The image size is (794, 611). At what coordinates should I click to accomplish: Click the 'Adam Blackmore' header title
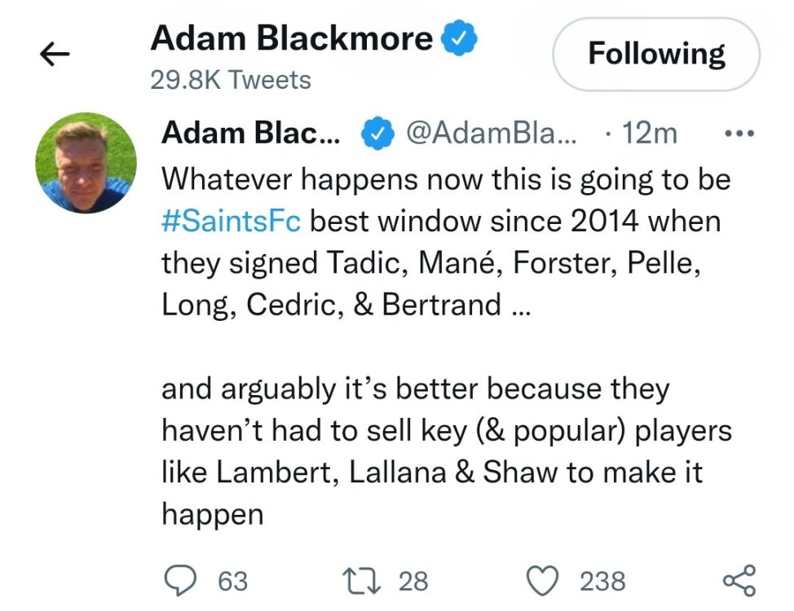(292, 38)
